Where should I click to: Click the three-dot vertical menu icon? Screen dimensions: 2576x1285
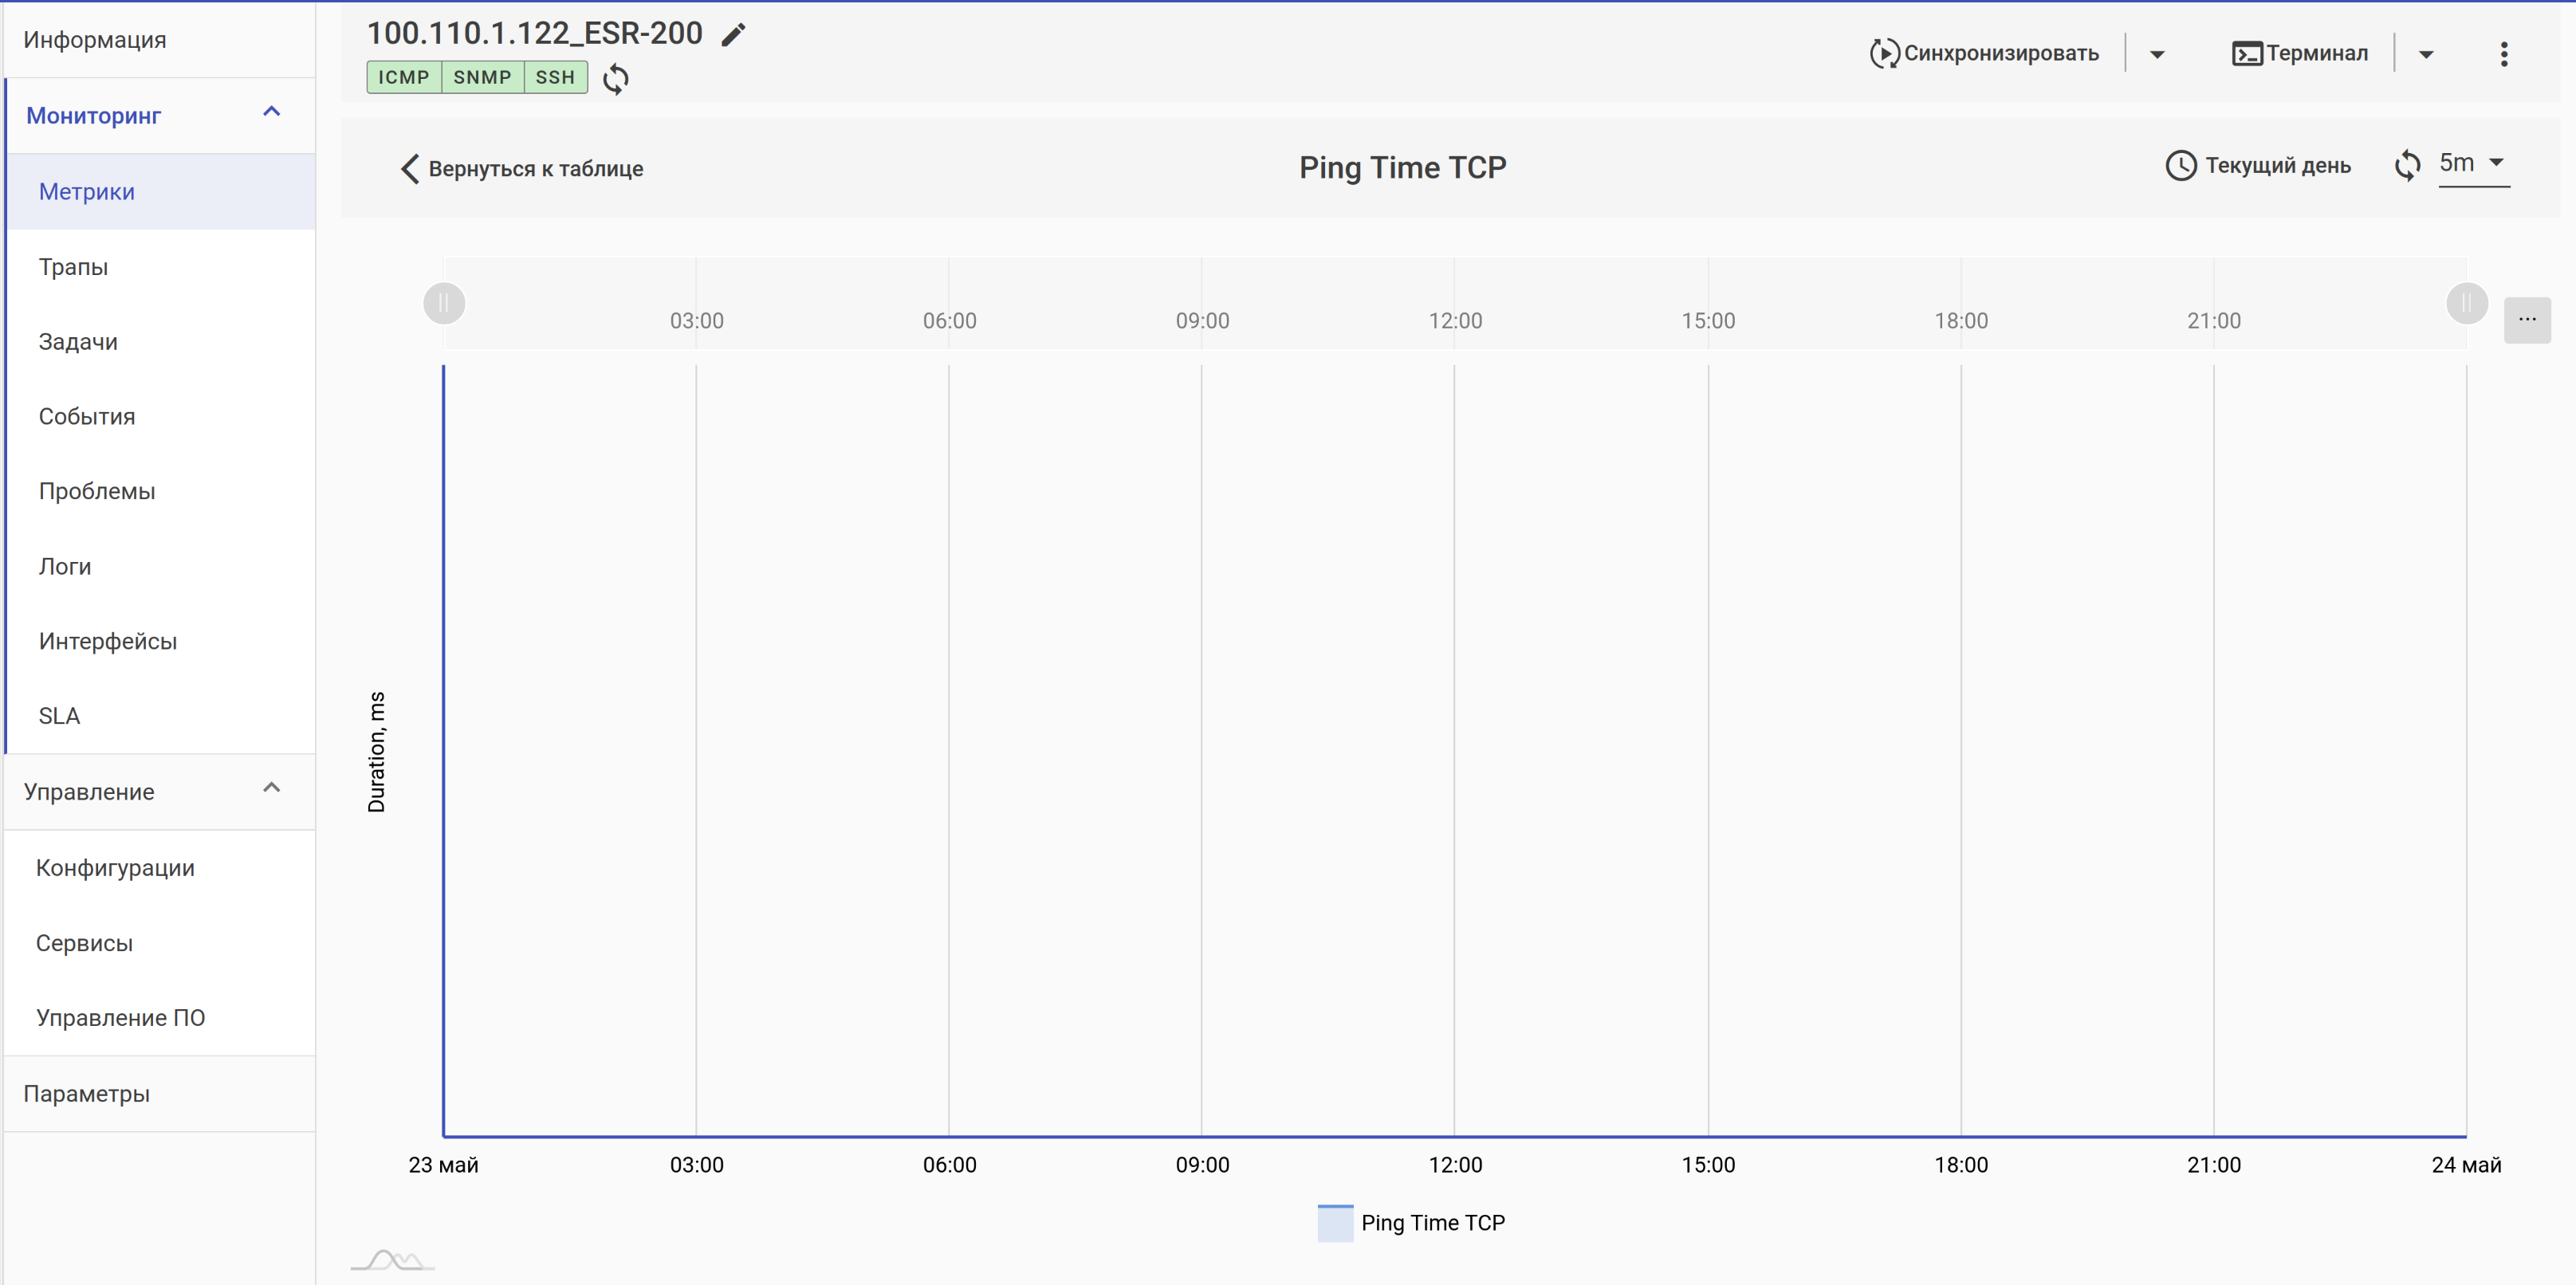click(x=2503, y=54)
